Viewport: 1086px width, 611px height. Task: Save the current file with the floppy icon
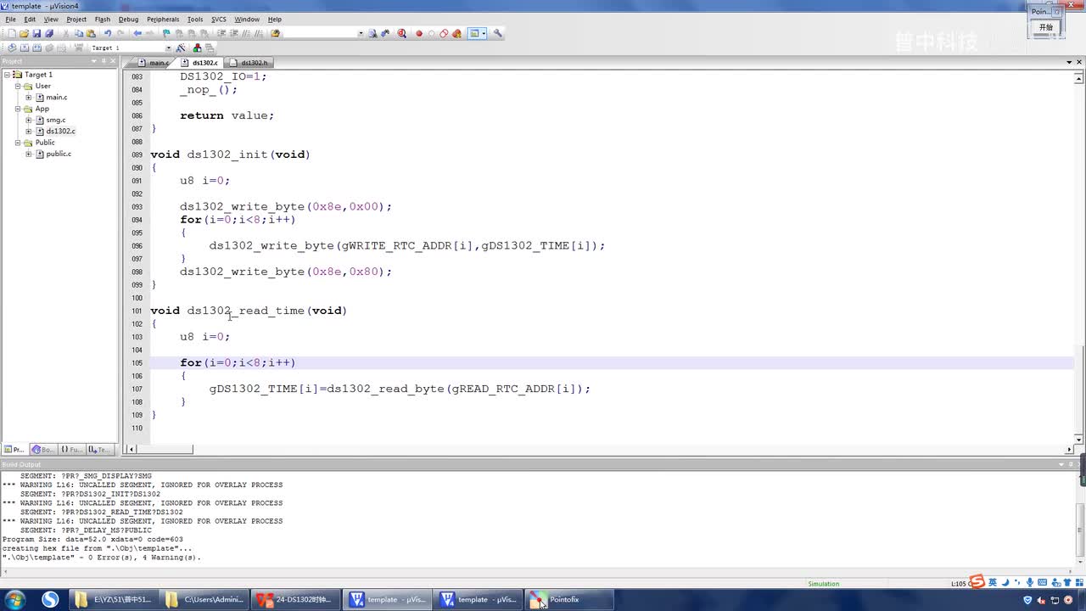coord(36,34)
